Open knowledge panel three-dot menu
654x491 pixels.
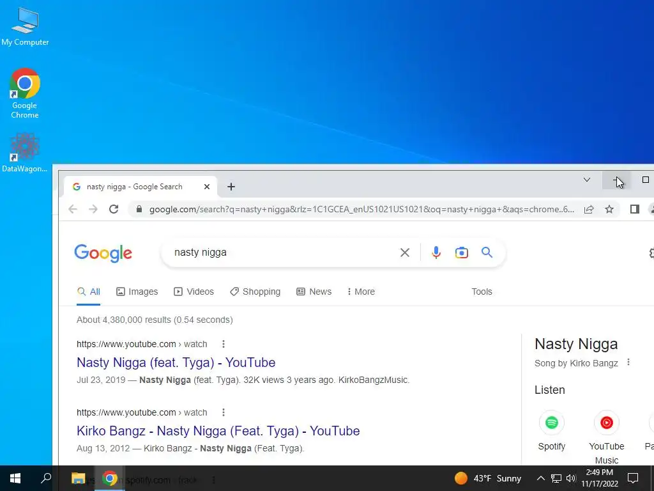(x=628, y=362)
